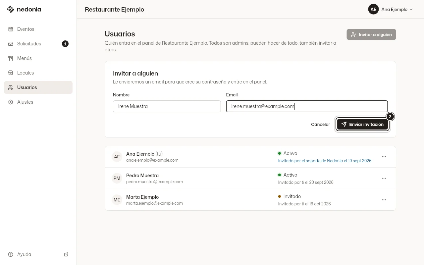Screen dimensions: 424x265
Task: Click the AE avatar in the header
Action: [x=373, y=9]
